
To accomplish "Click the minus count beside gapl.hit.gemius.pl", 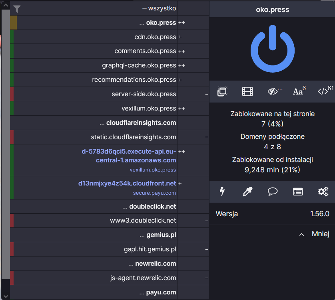I will [x=207, y=249].
